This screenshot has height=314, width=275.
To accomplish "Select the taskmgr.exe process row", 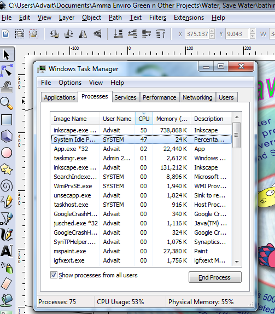I will [141, 158].
